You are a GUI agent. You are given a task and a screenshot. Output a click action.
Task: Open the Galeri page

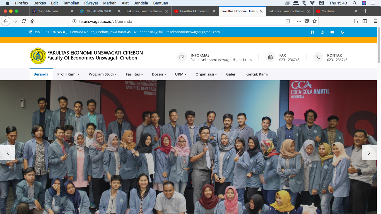point(231,74)
